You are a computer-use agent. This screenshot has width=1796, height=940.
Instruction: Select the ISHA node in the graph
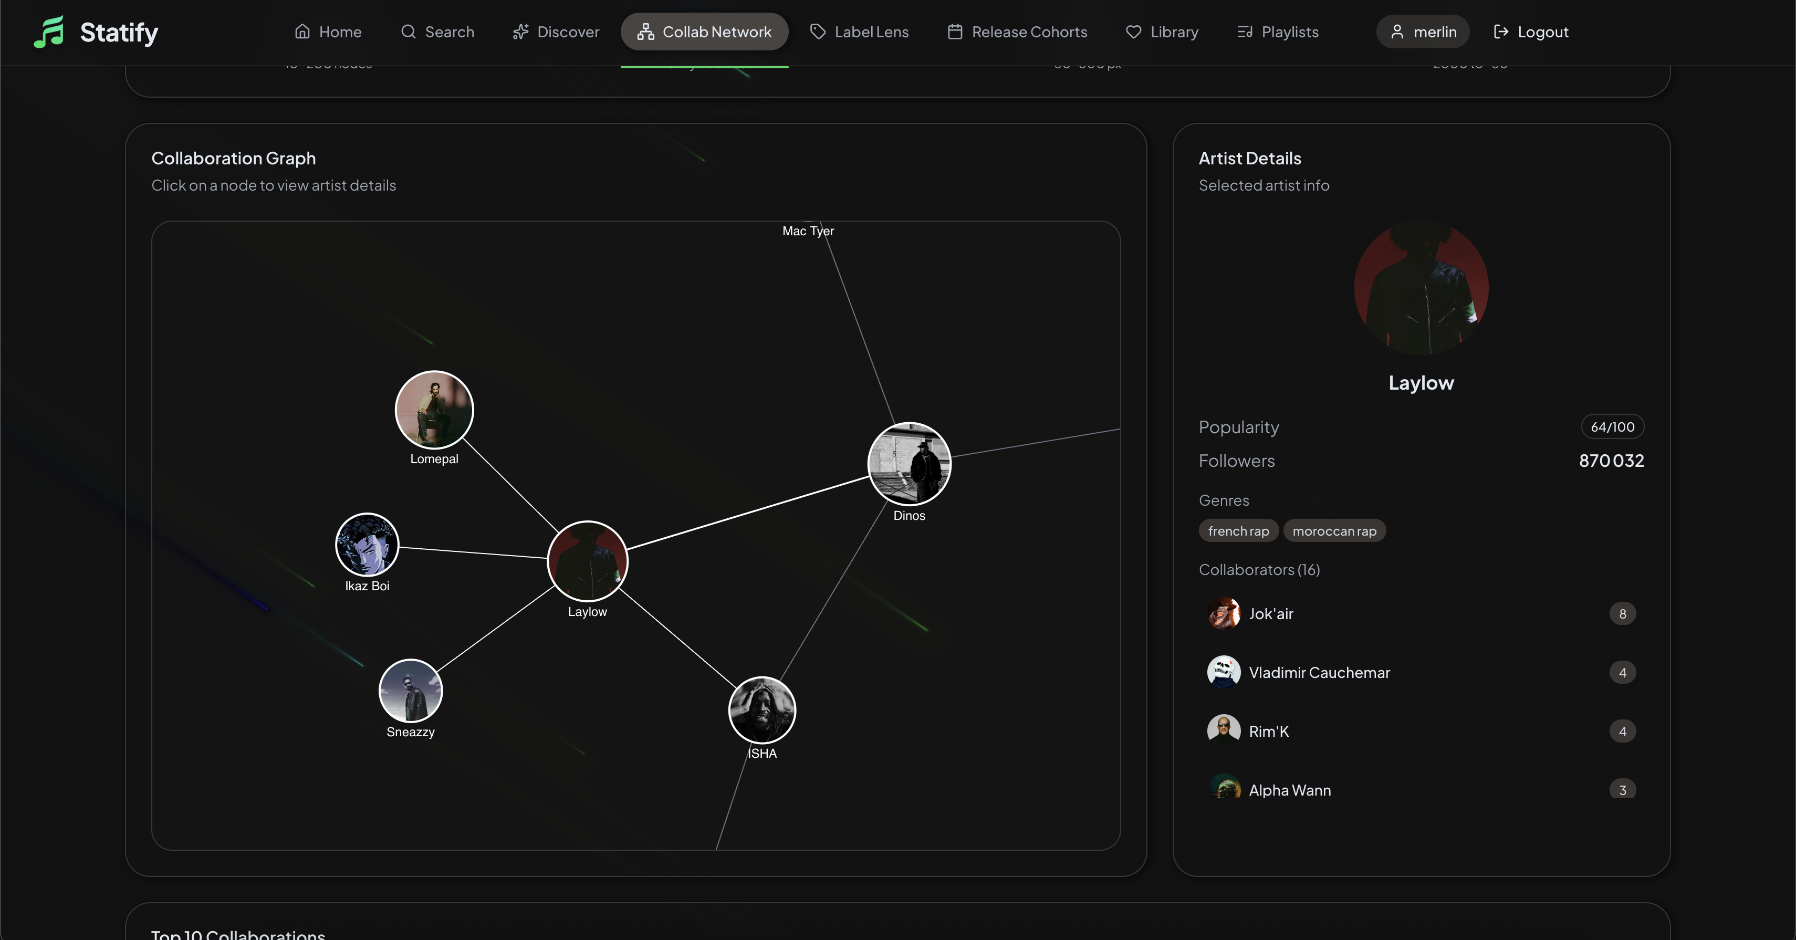pos(761,711)
